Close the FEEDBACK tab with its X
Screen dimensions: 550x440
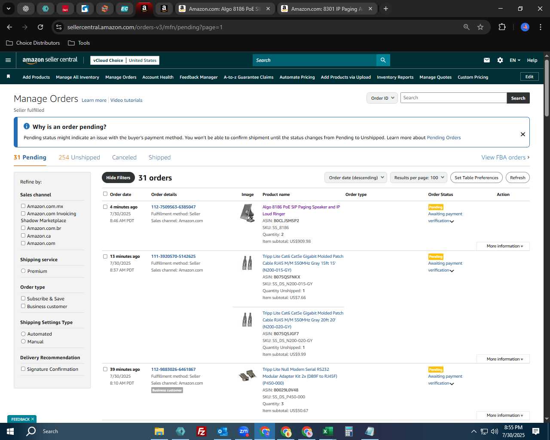tap(33, 419)
